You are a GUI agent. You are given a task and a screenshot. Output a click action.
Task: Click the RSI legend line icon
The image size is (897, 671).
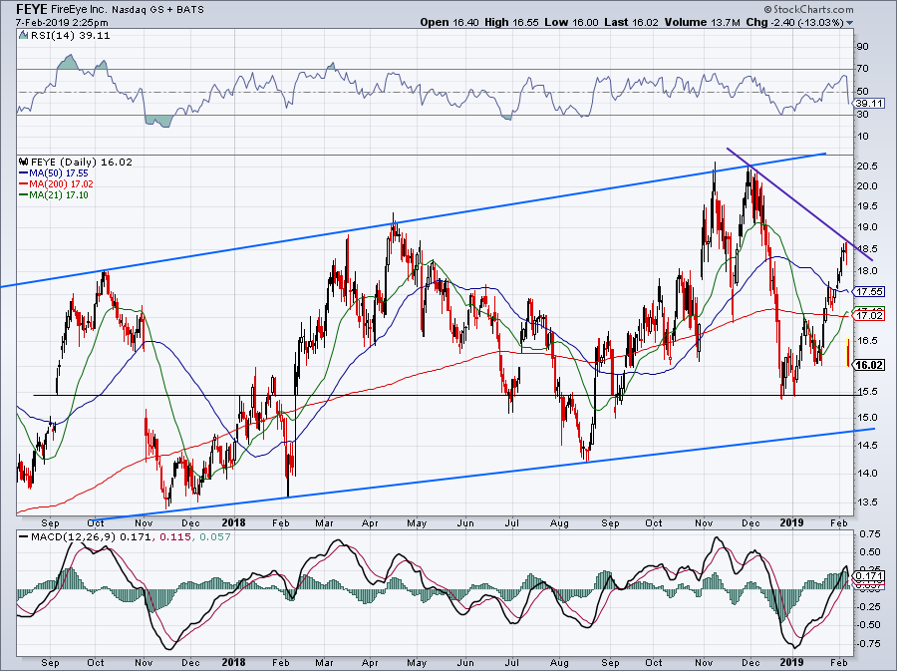tap(24, 36)
